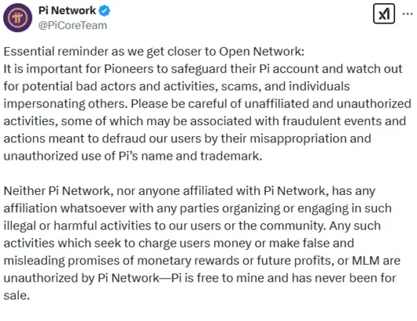This screenshot has height=321, width=417.
Task: Click the line starting 'misleading promises of monetary'
Action: coord(202,261)
